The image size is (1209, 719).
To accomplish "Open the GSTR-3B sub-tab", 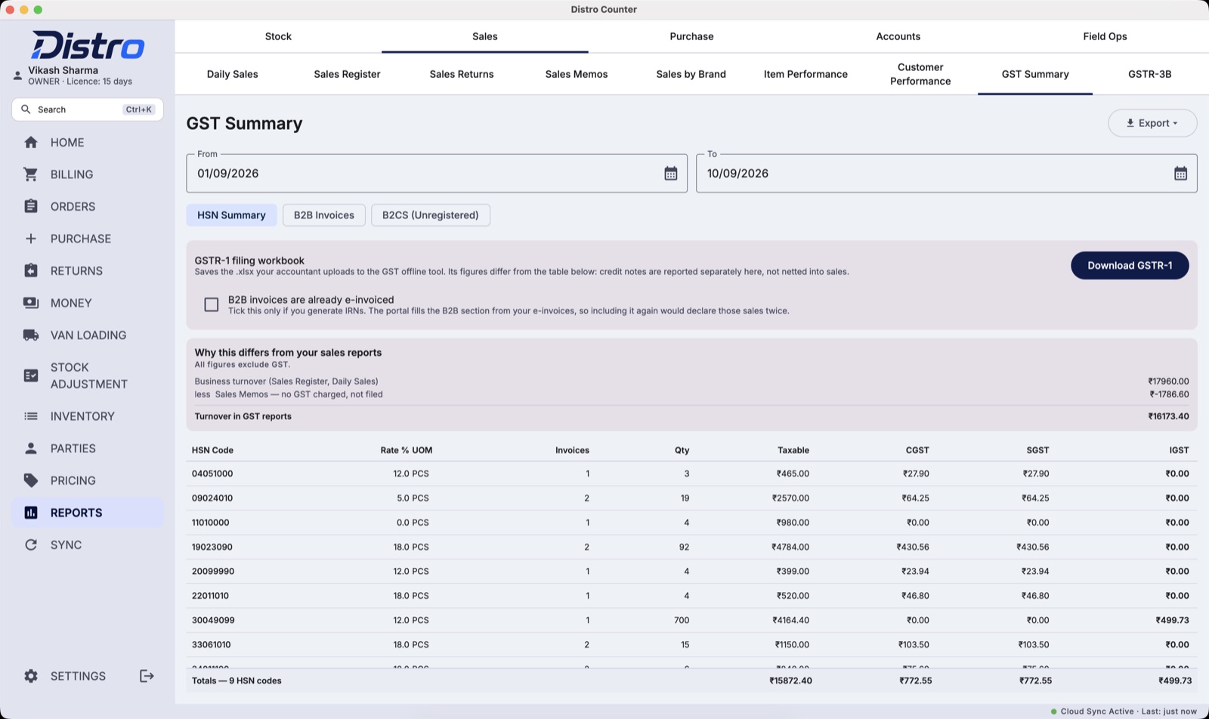I will click(x=1150, y=74).
